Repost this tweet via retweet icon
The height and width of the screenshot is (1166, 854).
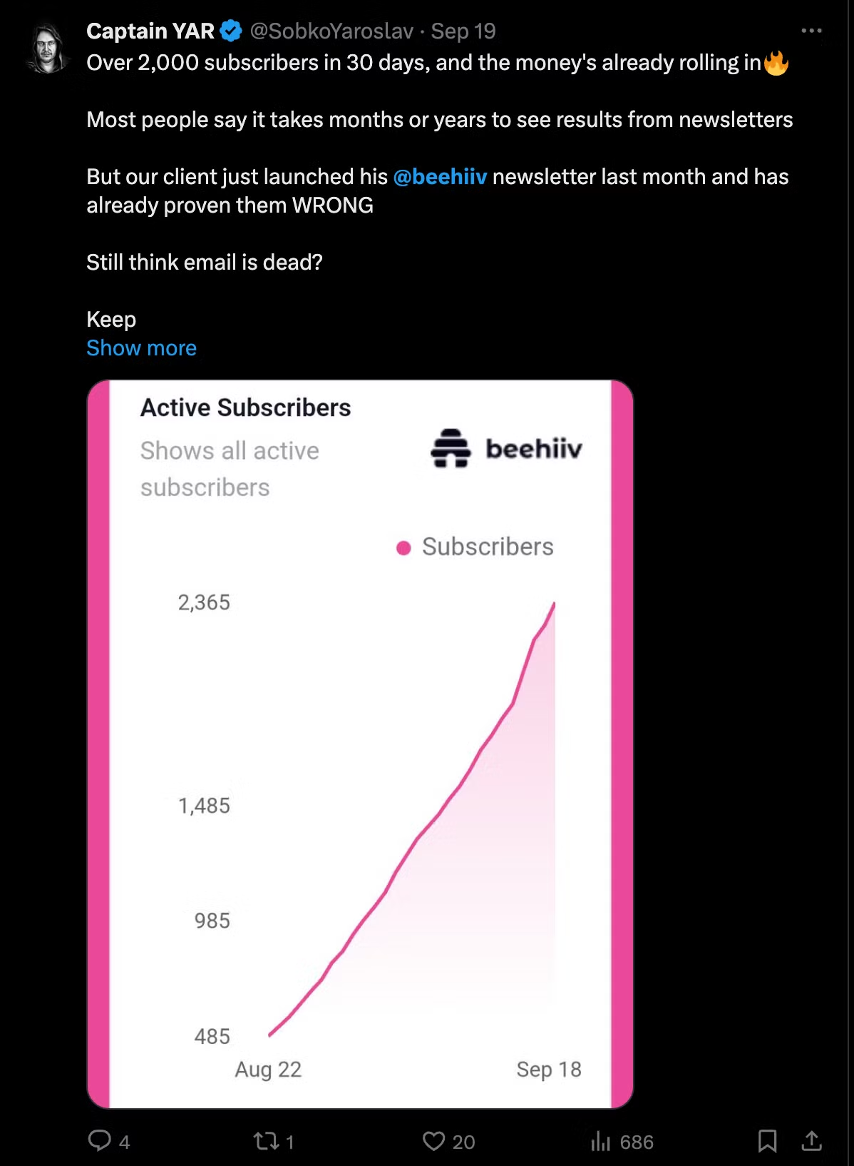[x=267, y=1141]
